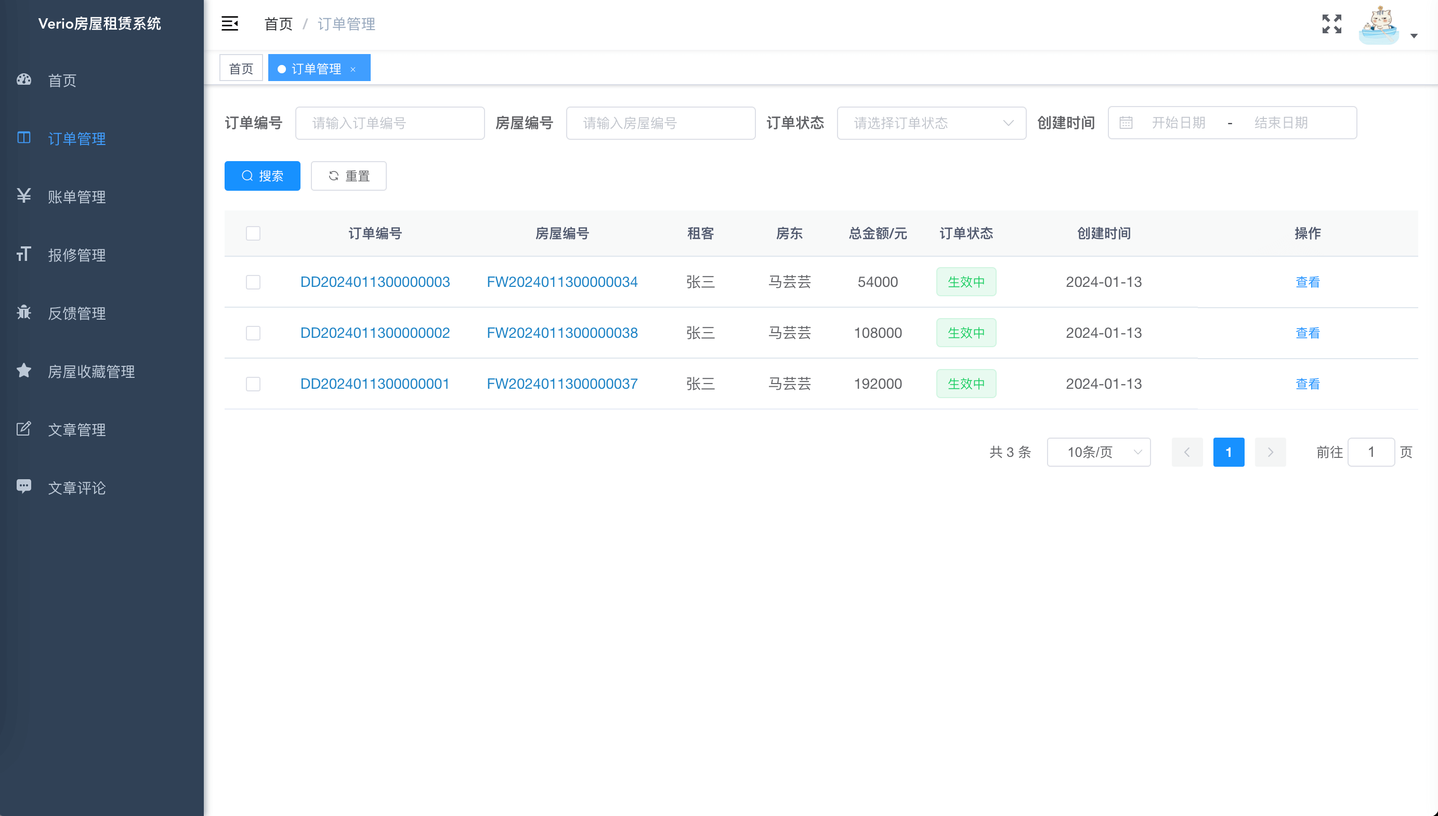Open the 订单状态 dropdown
The width and height of the screenshot is (1438, 816).
931,123
